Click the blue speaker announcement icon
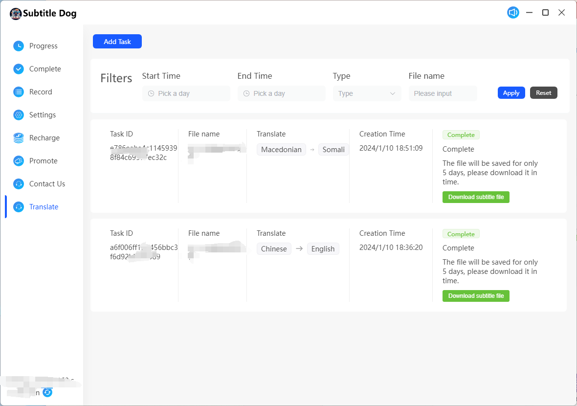Screen dimensions: 577x406 click(513, 13)
